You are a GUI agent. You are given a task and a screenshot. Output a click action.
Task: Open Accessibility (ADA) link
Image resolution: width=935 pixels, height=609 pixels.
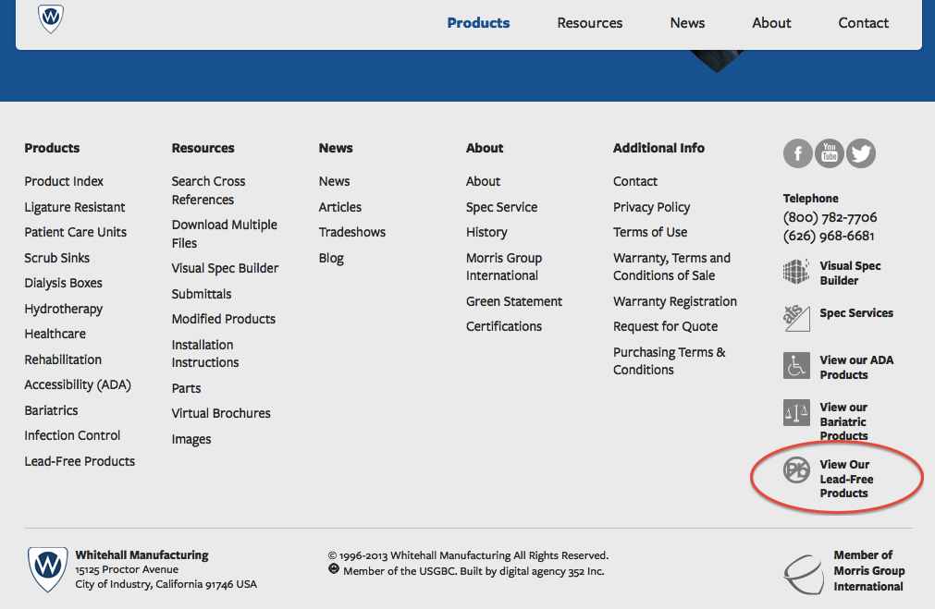coord(78,385)
